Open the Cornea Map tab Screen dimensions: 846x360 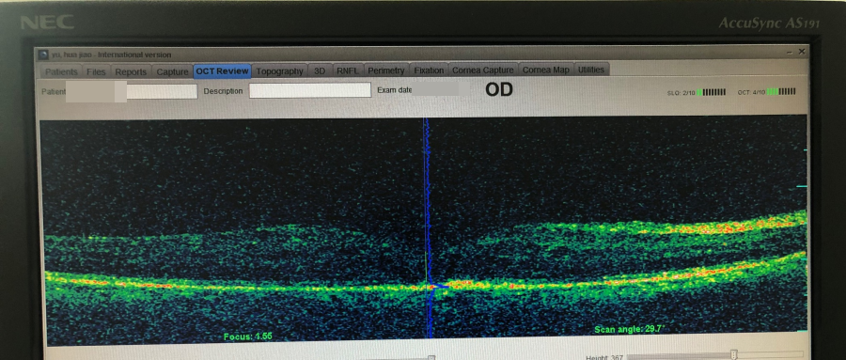coord(545,70)
